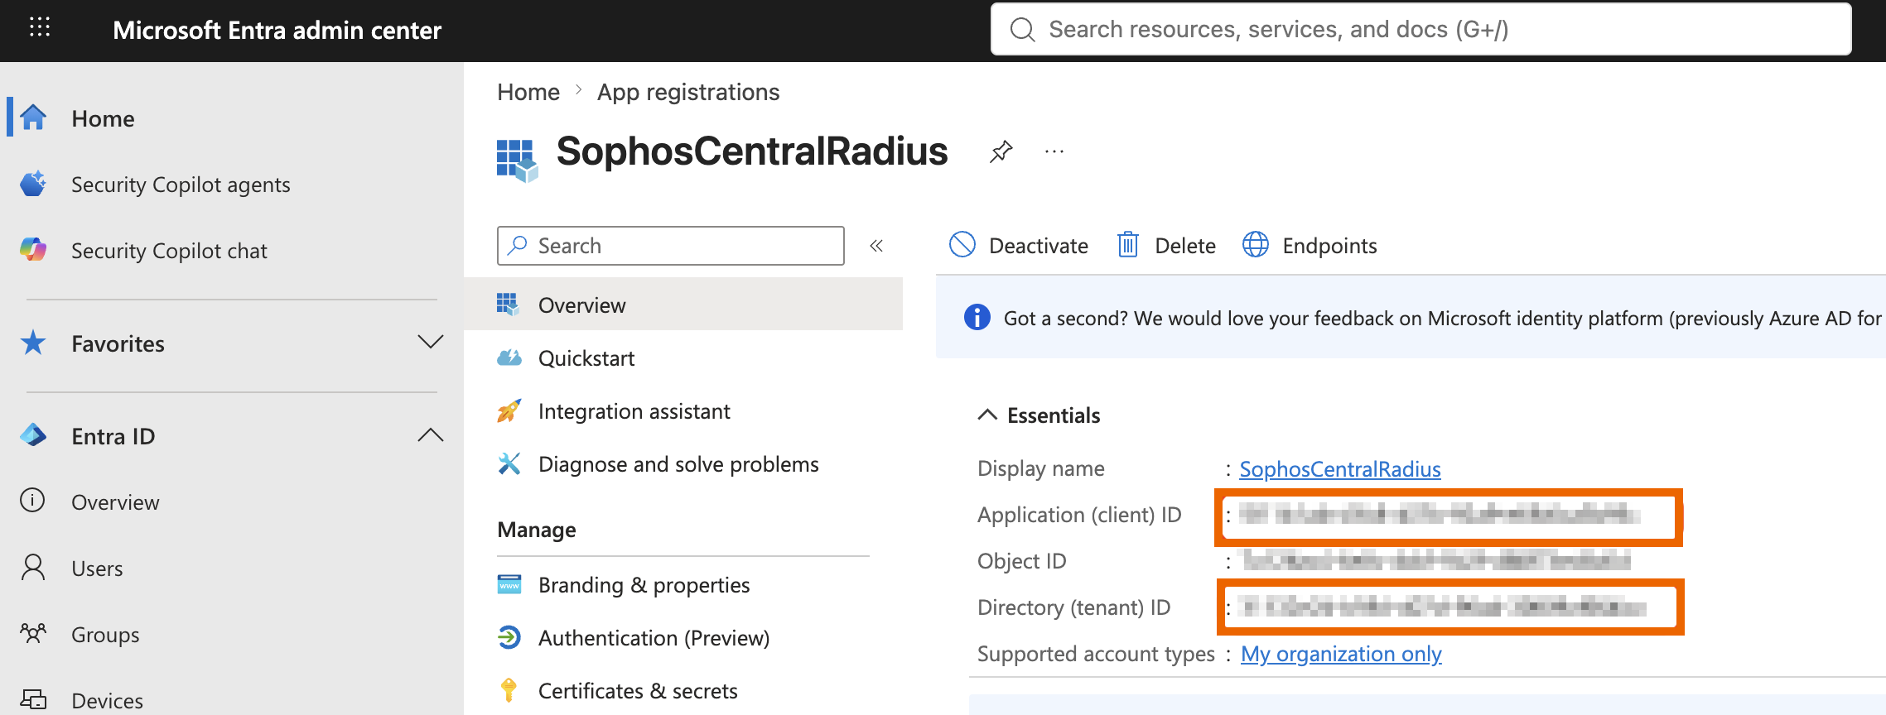Image resolution: width=1886 pixels, height=715 pixels.
Task: Click the Entra ID Overview info icon
Action: point(32,501)
